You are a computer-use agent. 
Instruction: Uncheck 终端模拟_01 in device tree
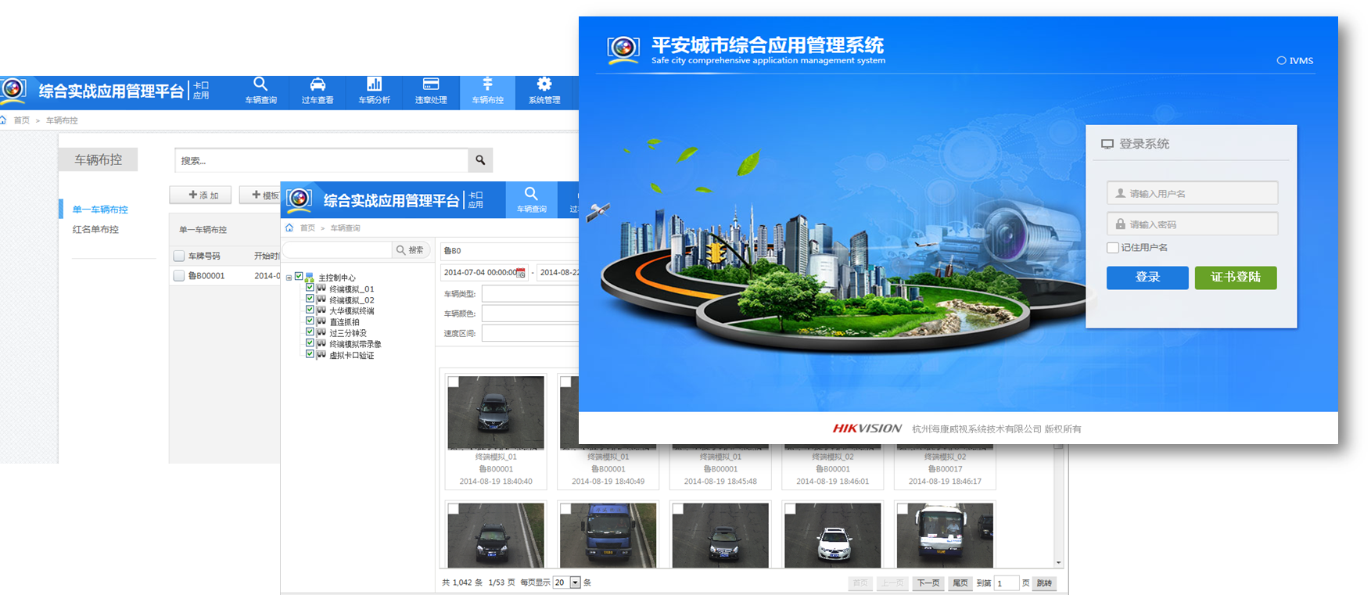pyautogui.click(x=310, y=289)
